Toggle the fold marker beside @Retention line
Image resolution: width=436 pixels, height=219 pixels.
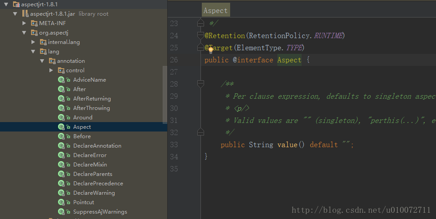point(200,35)
